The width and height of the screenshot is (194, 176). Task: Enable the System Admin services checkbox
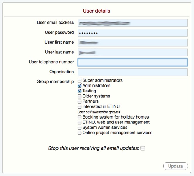pyautogui.click(x=80, y=128)
